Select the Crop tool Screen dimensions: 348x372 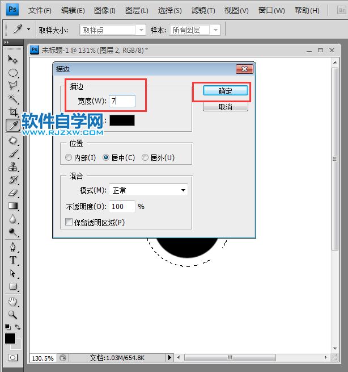[13, 112]
